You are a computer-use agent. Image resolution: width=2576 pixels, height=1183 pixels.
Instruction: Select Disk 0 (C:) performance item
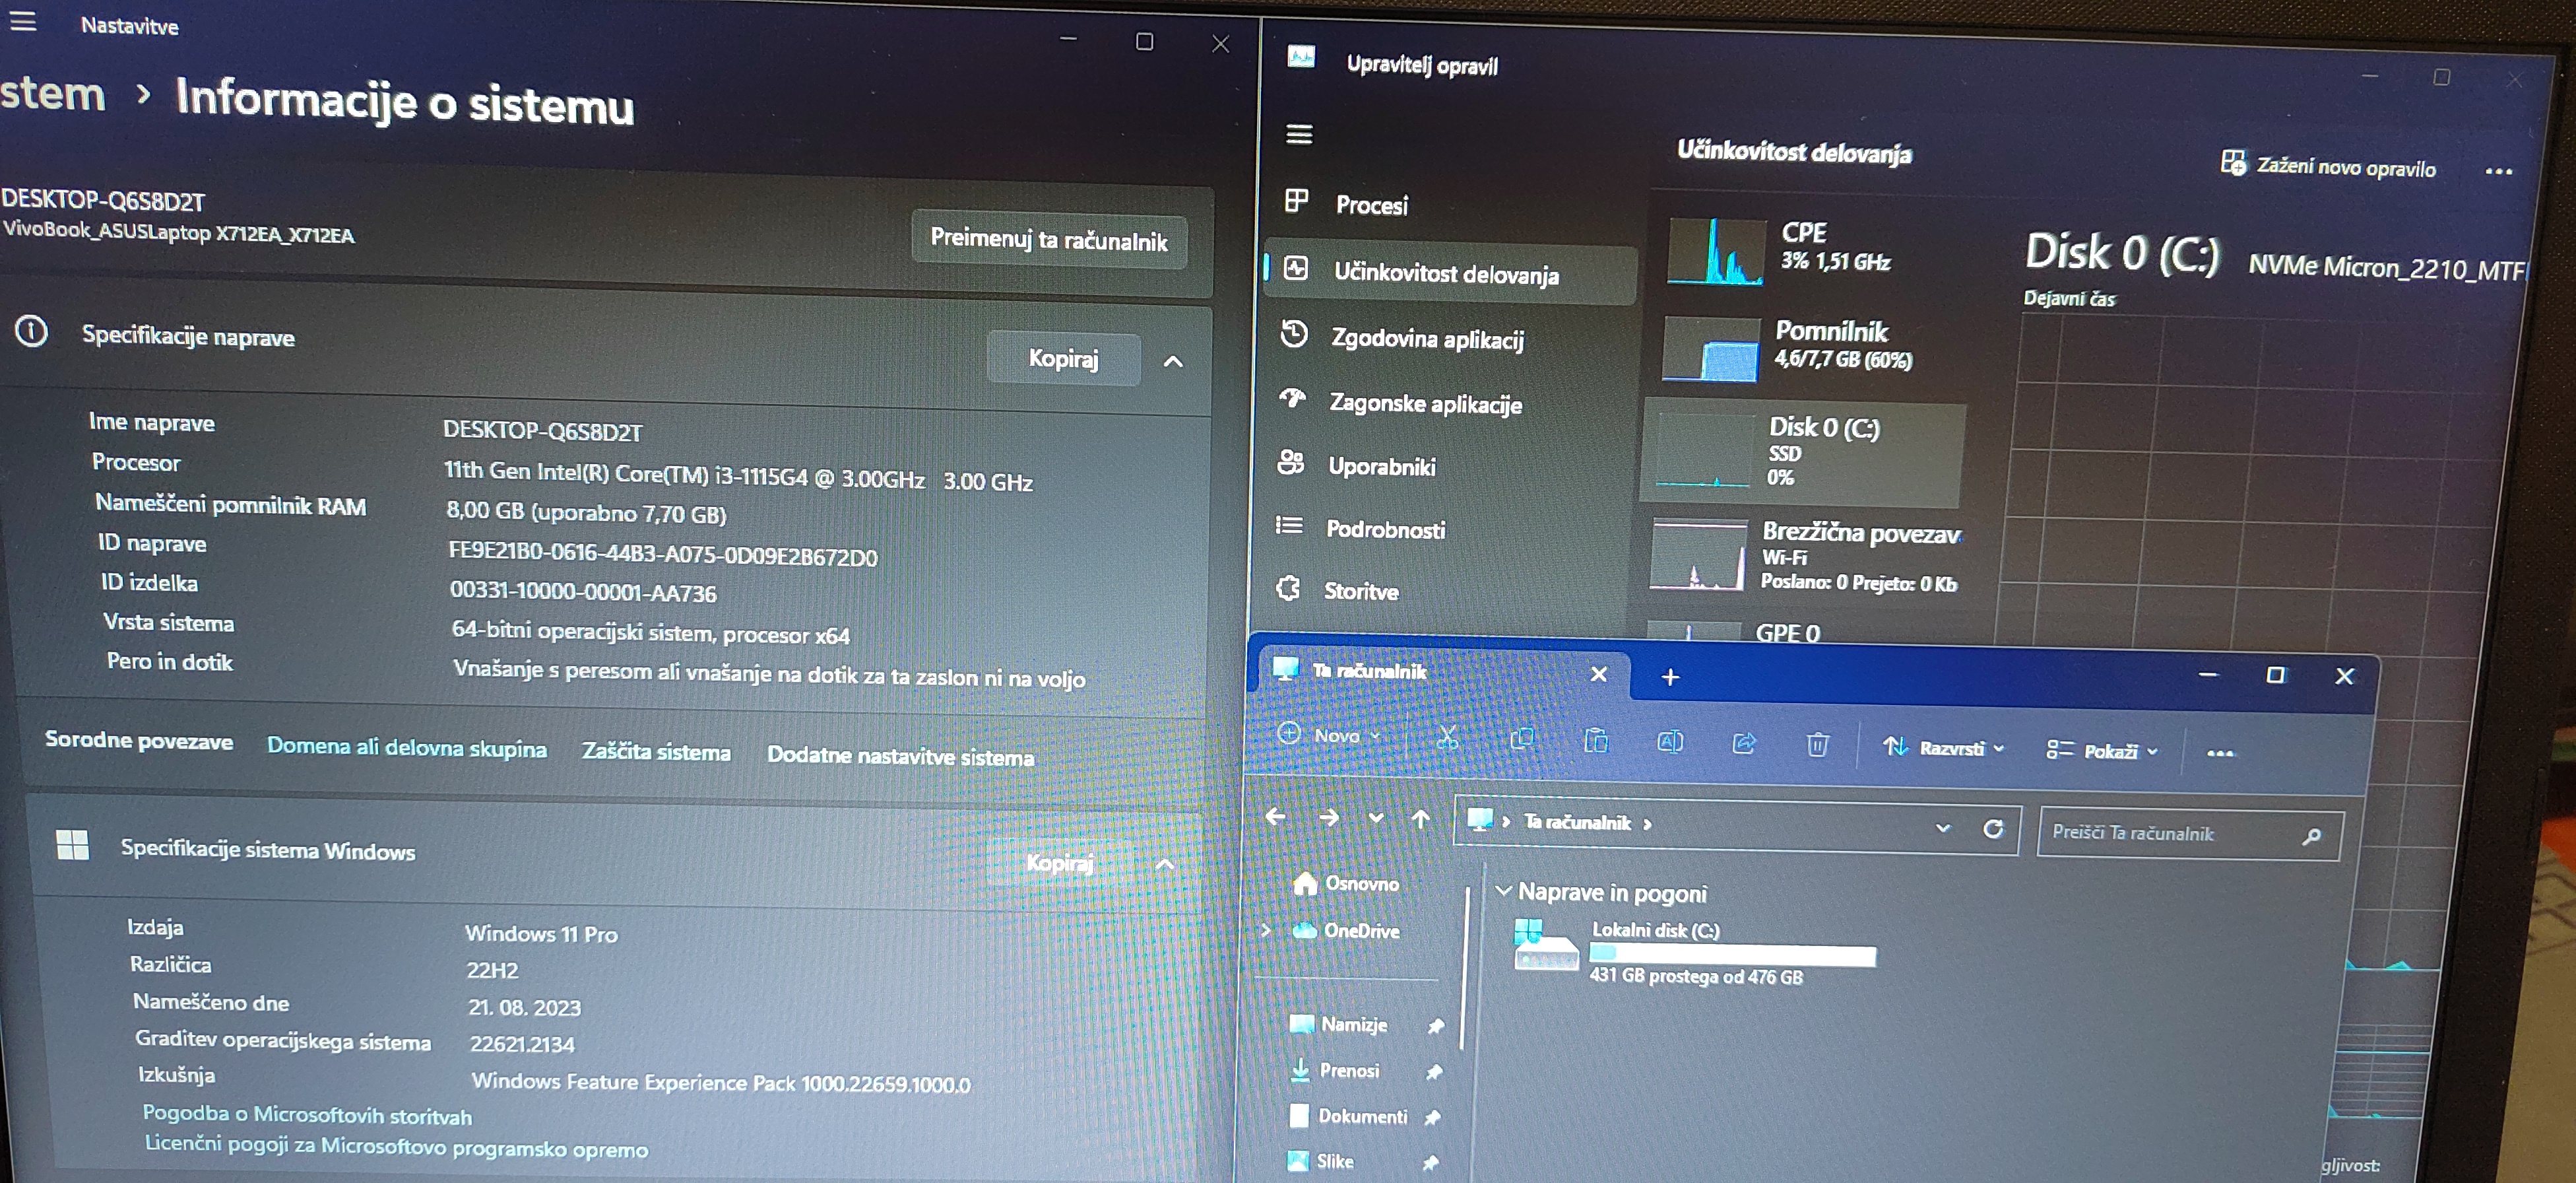pos(1803,452)
